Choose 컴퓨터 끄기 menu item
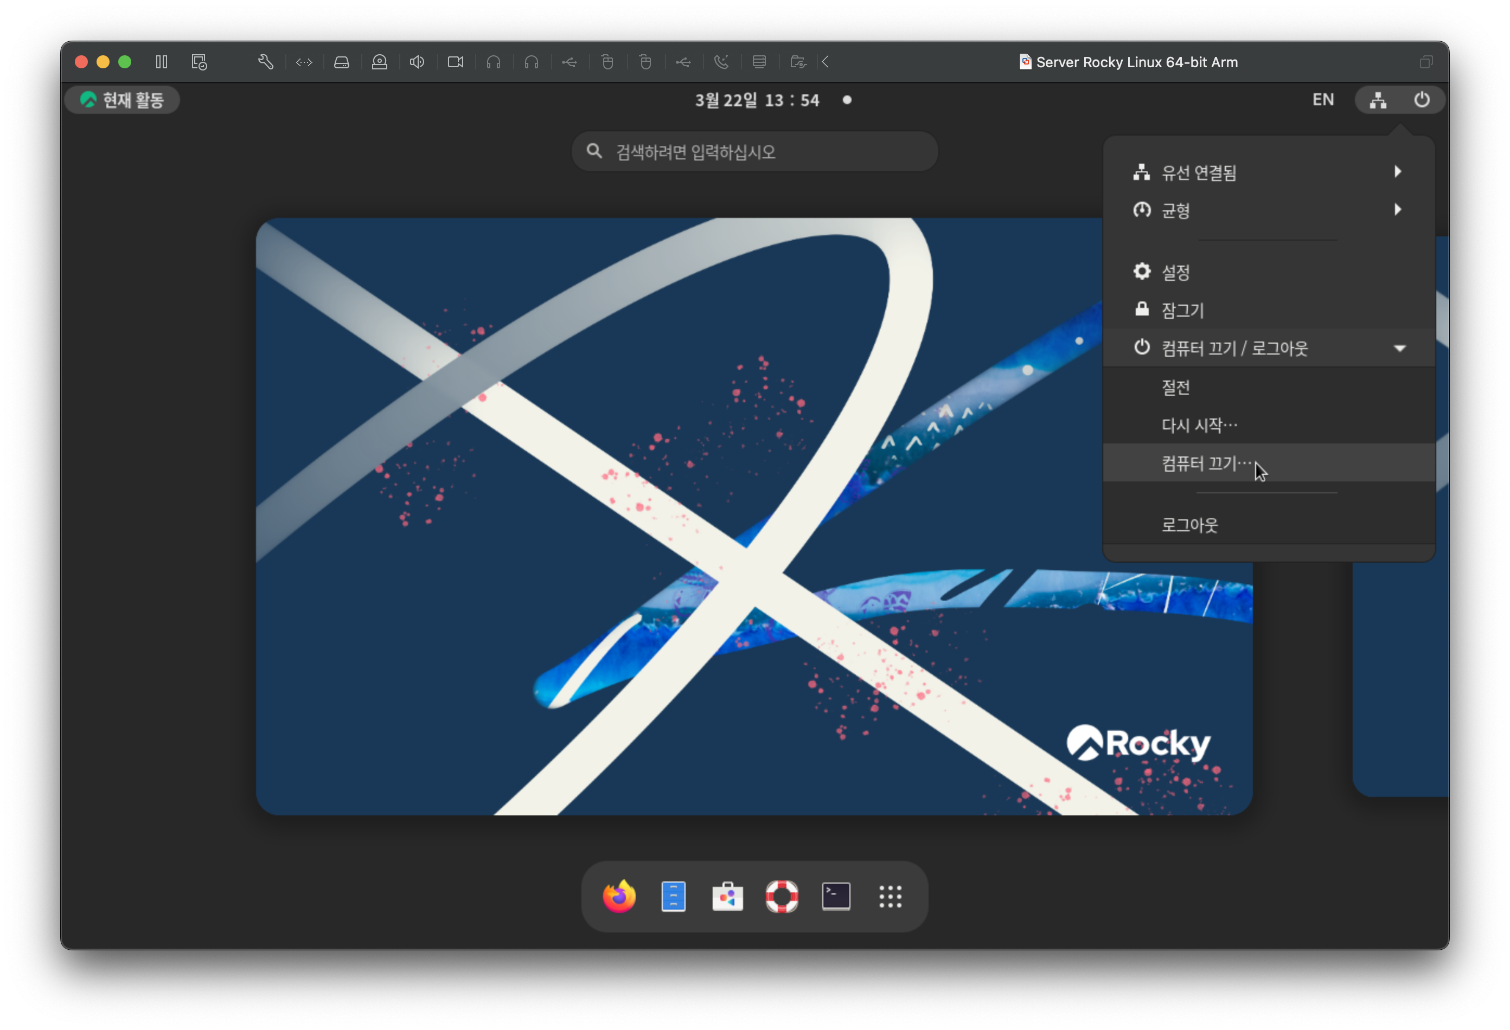The height and width of the screenshot is (1030, 1510). pyautogui.click(x=1206, y=463)
